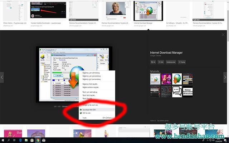Screen dimensions: 229x143
Task: Choose 'IDM ile indir' in the context menu
Action: click(x=97, y=113)
